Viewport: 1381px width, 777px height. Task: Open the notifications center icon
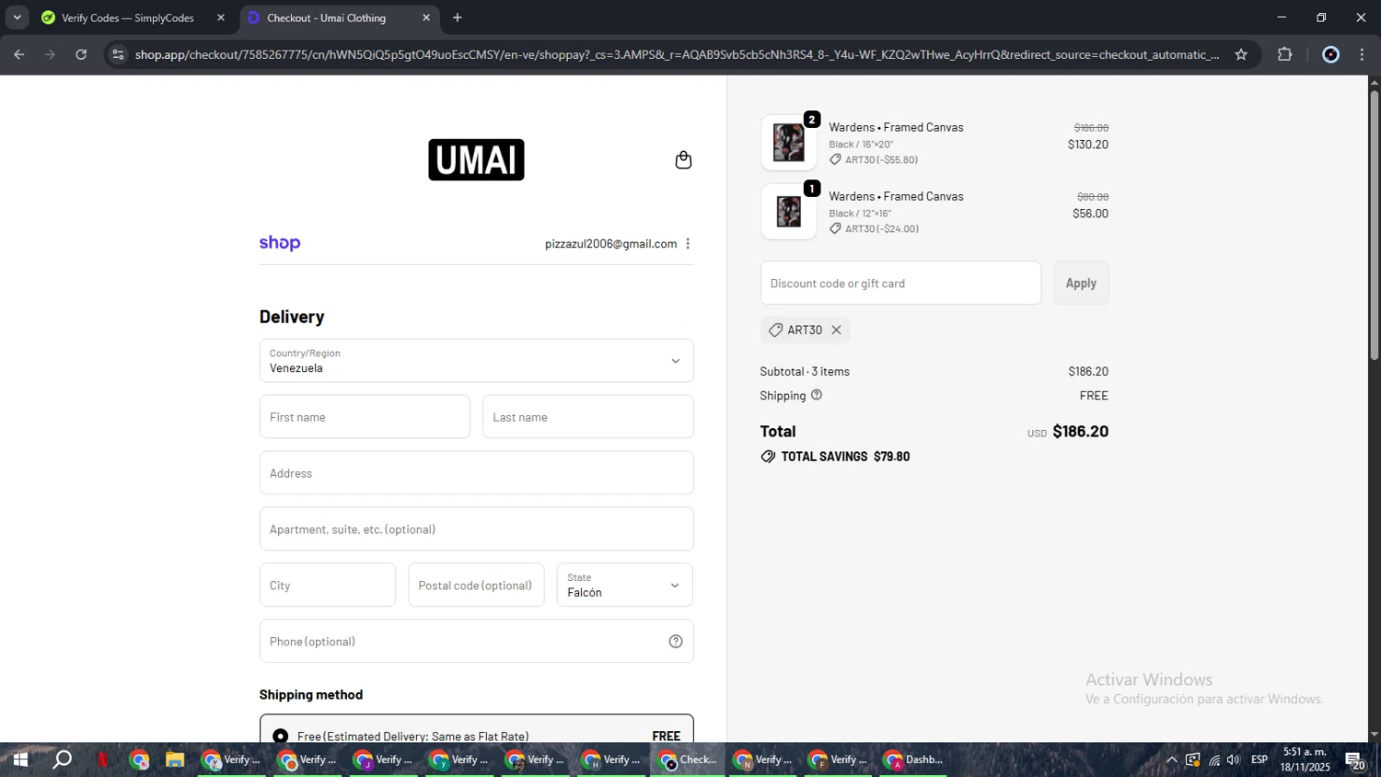click(x=1355, y=760)
